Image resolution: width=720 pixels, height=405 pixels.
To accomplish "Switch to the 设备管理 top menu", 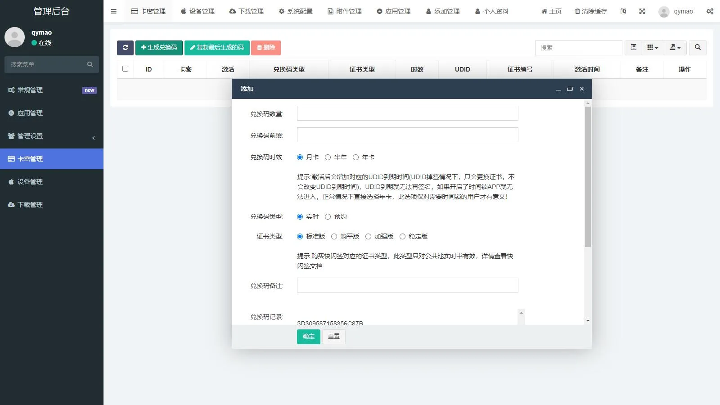I will [x=198, y=11].
